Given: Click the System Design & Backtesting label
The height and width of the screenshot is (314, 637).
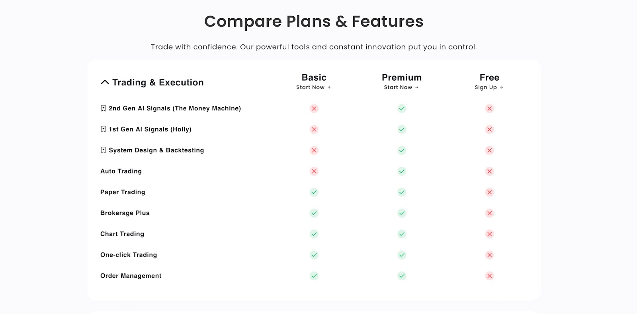Looking at the screenshot, I should click(x=156, y=150).
